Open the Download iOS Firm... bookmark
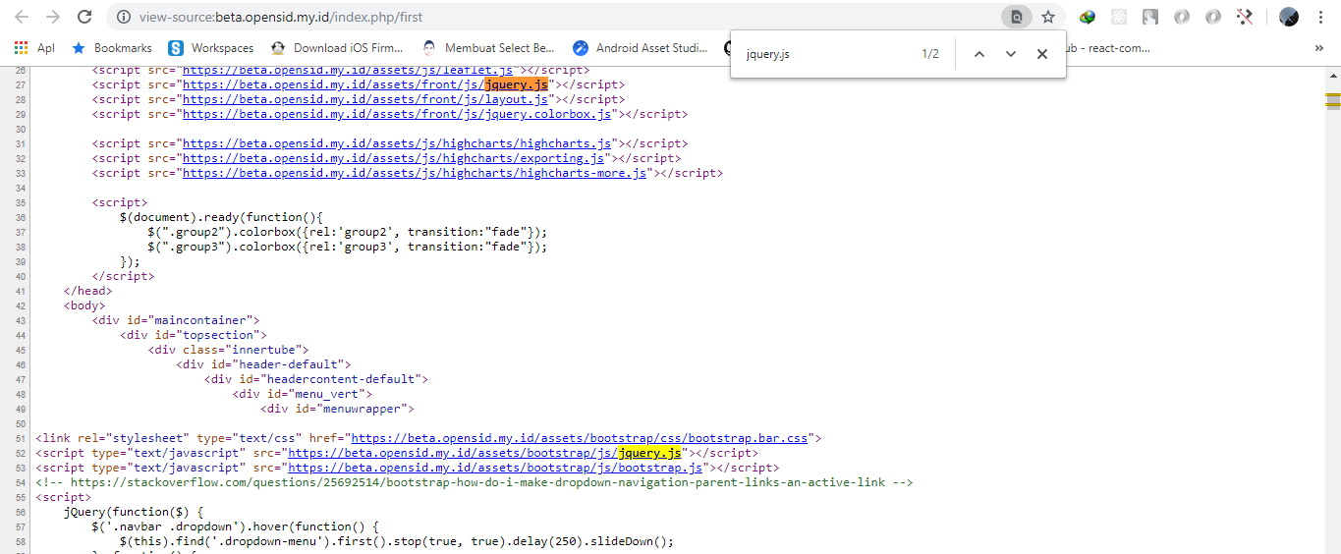 [337, 47]
